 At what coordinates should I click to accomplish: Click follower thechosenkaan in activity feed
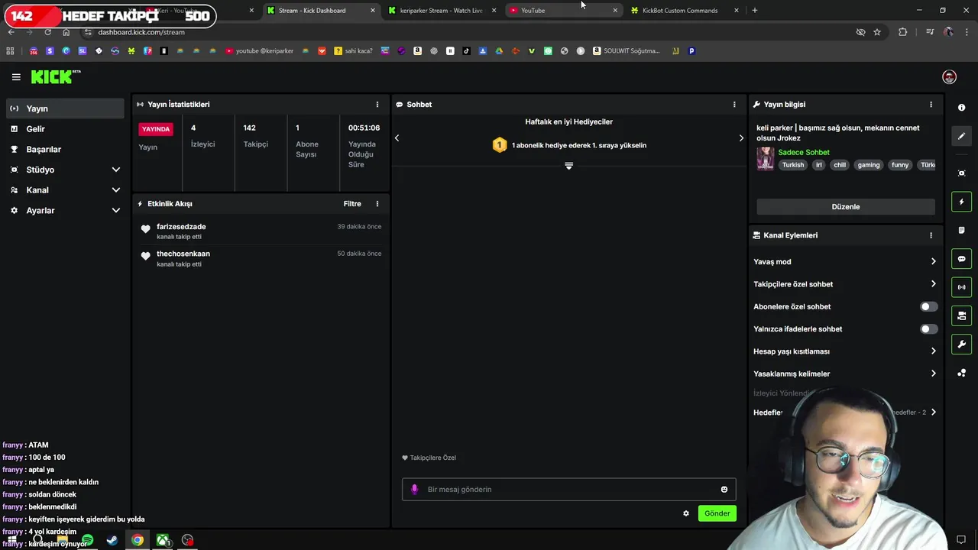pyautogui.click(x=183, y=254)
